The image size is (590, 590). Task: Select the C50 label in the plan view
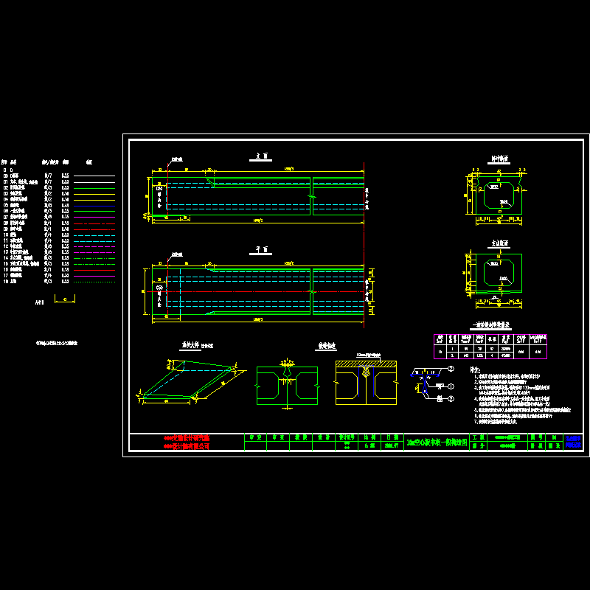[159, 288]
